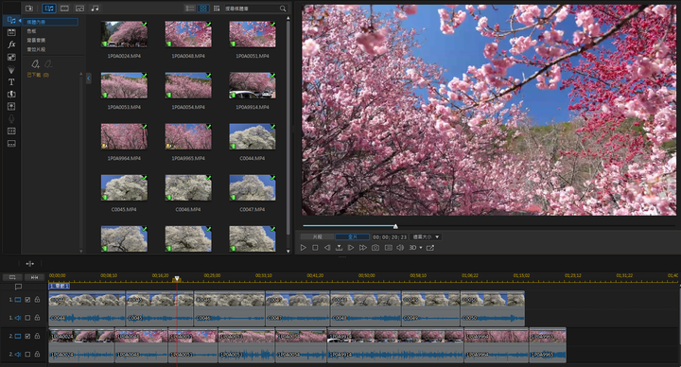Stop the preview playback
Screen dimensions: 681x367
(315, 248)
